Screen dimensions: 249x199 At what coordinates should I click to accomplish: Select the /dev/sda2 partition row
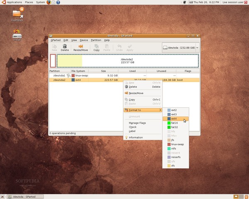[x=124, y=80]
